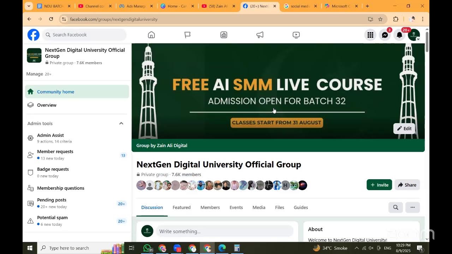Open Admin Assist
This screenshot has width=452, height=254.
coord(77,138)
